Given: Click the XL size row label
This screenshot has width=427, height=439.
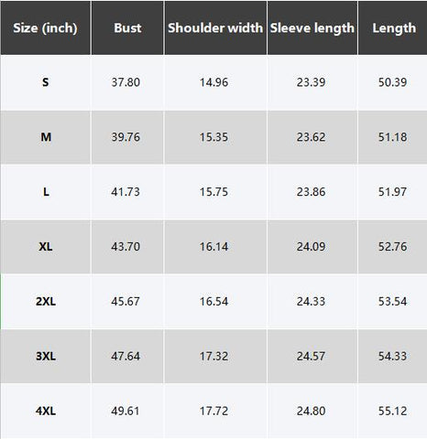Looking at the screenshot, I should (x=46, y=247).
